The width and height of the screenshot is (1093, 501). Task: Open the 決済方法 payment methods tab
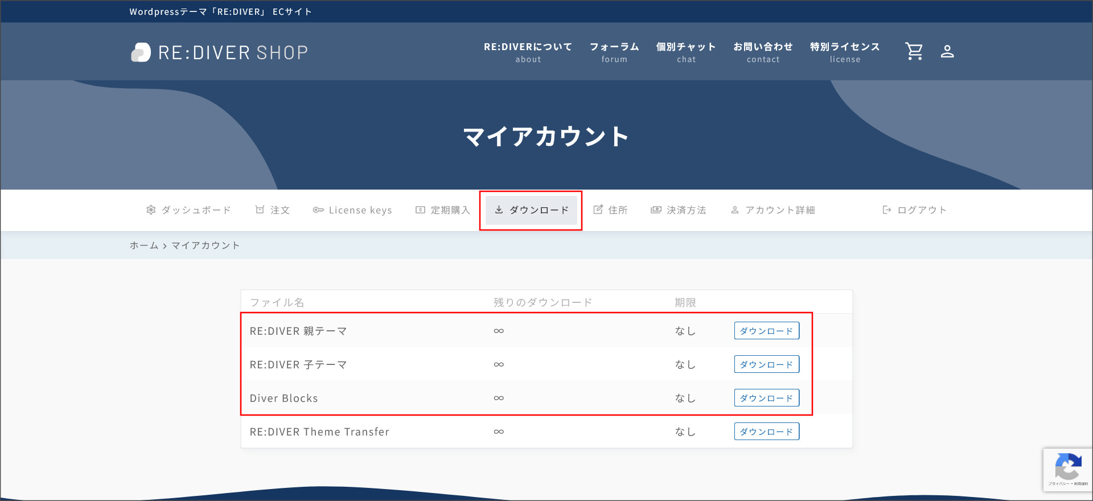679,210
